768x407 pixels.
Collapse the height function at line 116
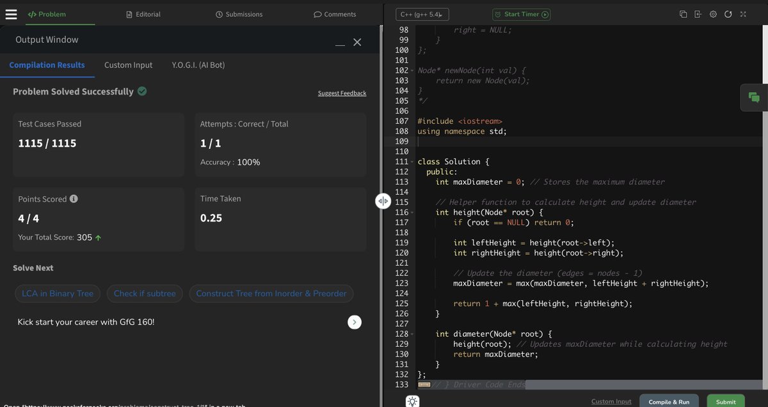tap(413, 212)
